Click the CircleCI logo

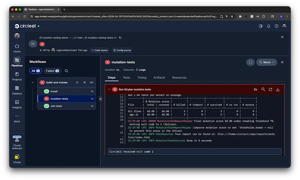point(25,26)
